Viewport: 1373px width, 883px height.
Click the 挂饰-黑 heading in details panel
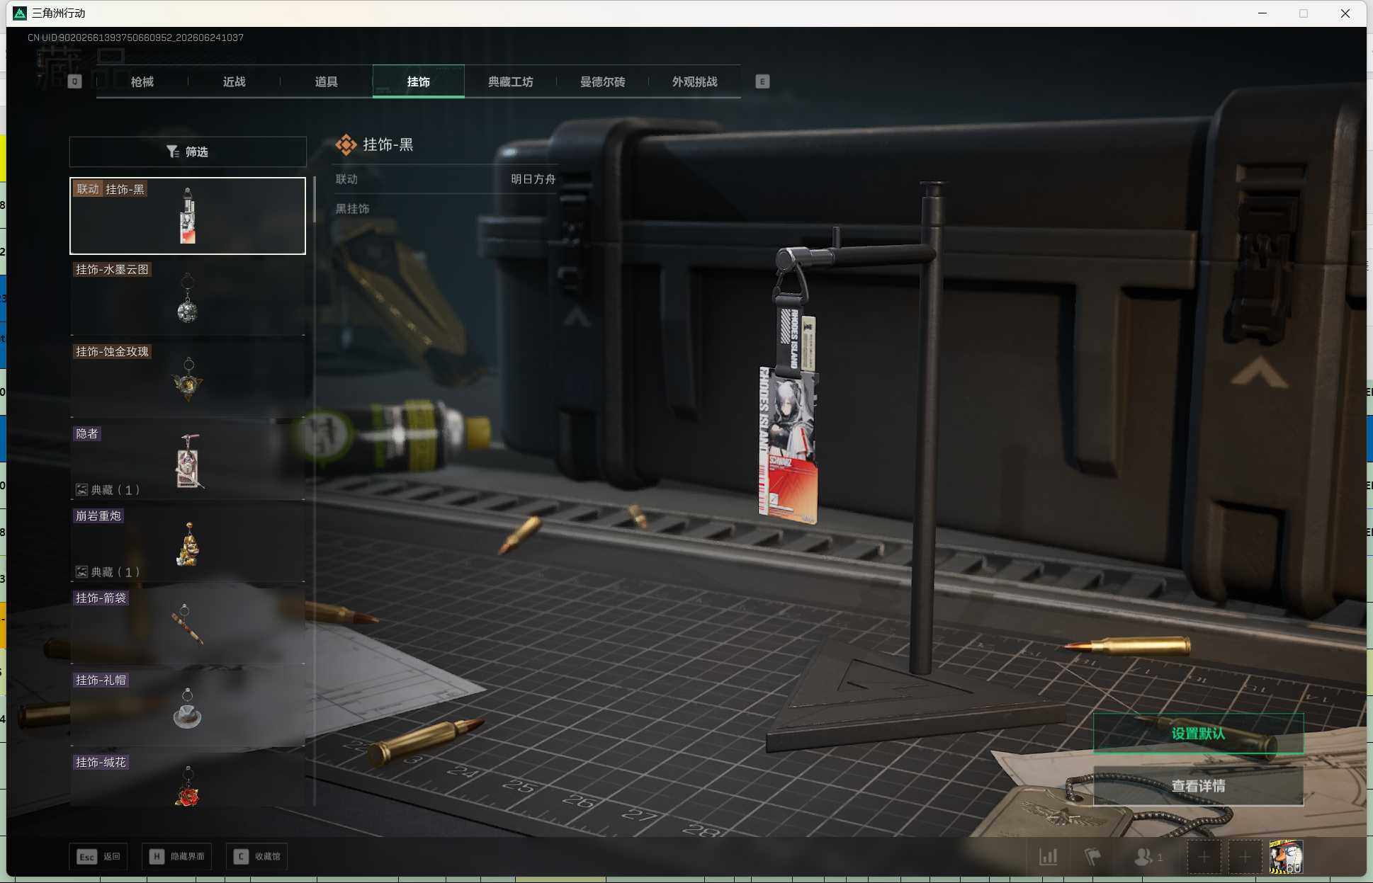(x=388, y=144)
